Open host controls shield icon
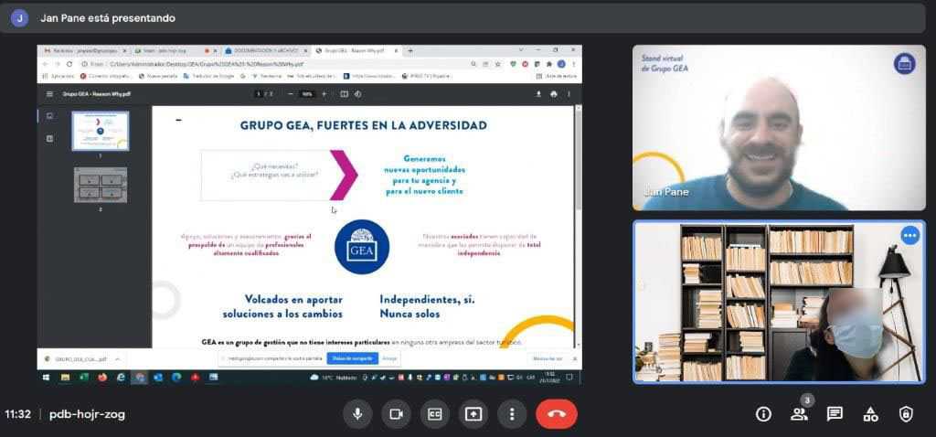 [906, 414]
